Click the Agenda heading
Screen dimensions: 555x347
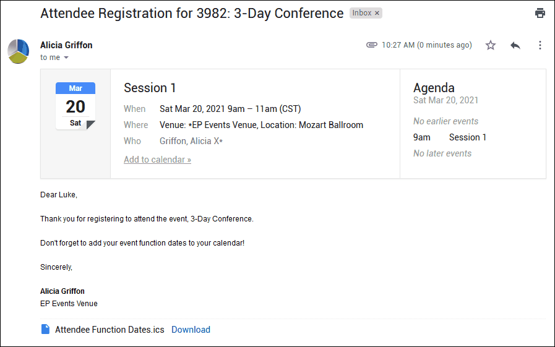click(x=434, y=88)
